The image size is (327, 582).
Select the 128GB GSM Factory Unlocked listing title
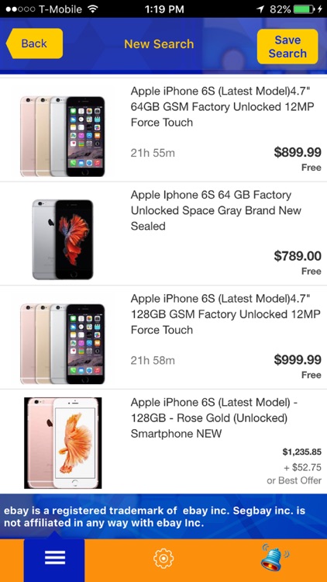point(225,314)
